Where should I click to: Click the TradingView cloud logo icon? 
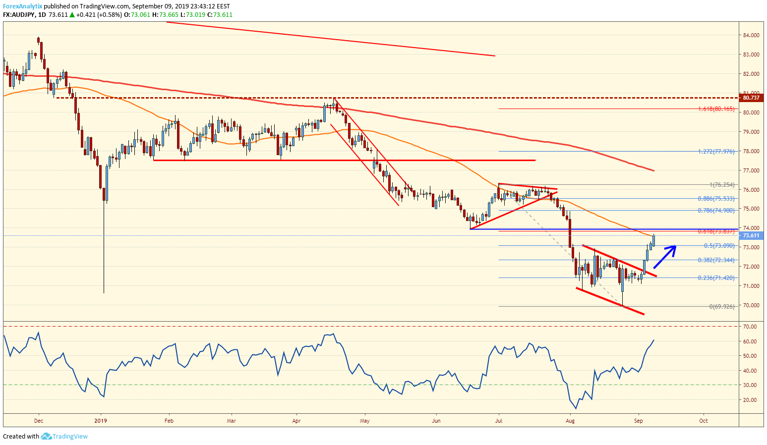coord(46,436)
